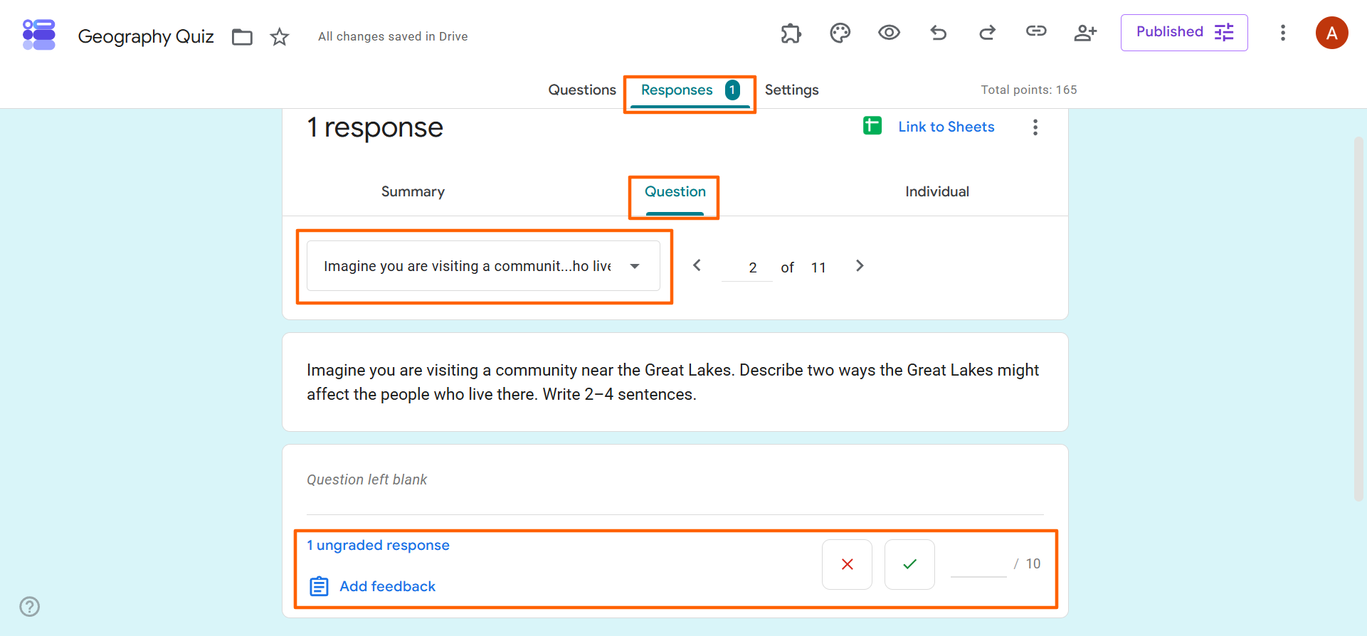Go to previous question arrow
Viewport: 1367px width, 636px height.
[x=697, y=265]
